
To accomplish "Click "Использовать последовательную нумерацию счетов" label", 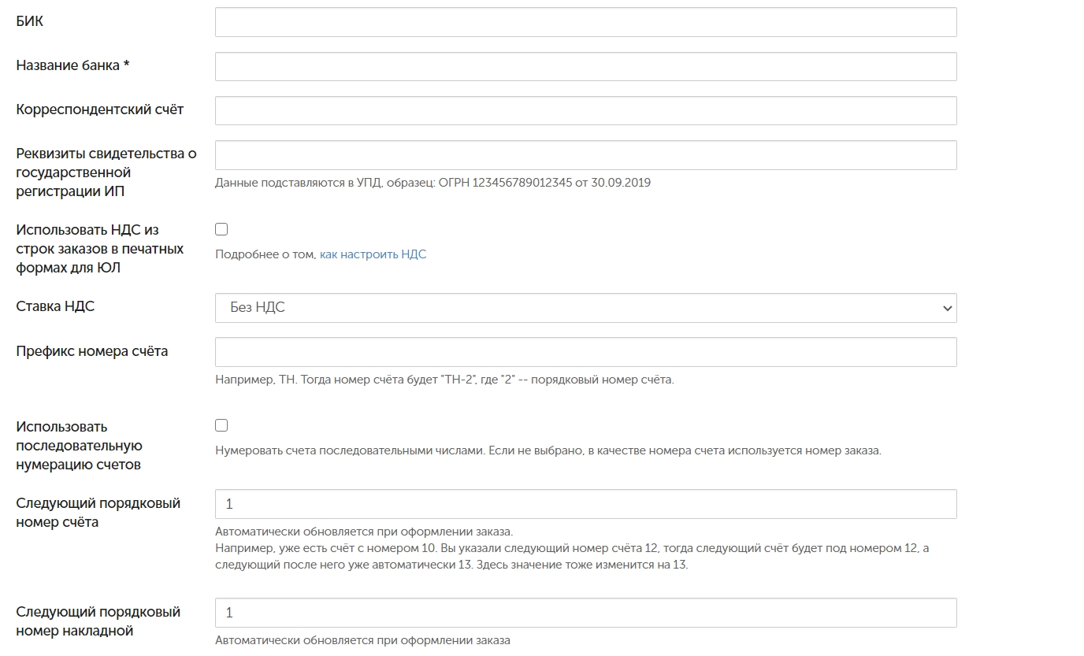I will click(79, 446).
